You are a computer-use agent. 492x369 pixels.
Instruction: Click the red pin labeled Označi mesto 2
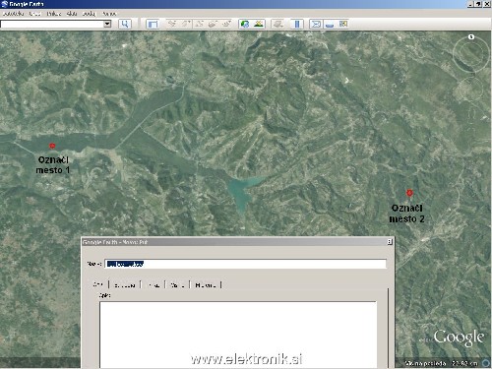click(409, 193)
